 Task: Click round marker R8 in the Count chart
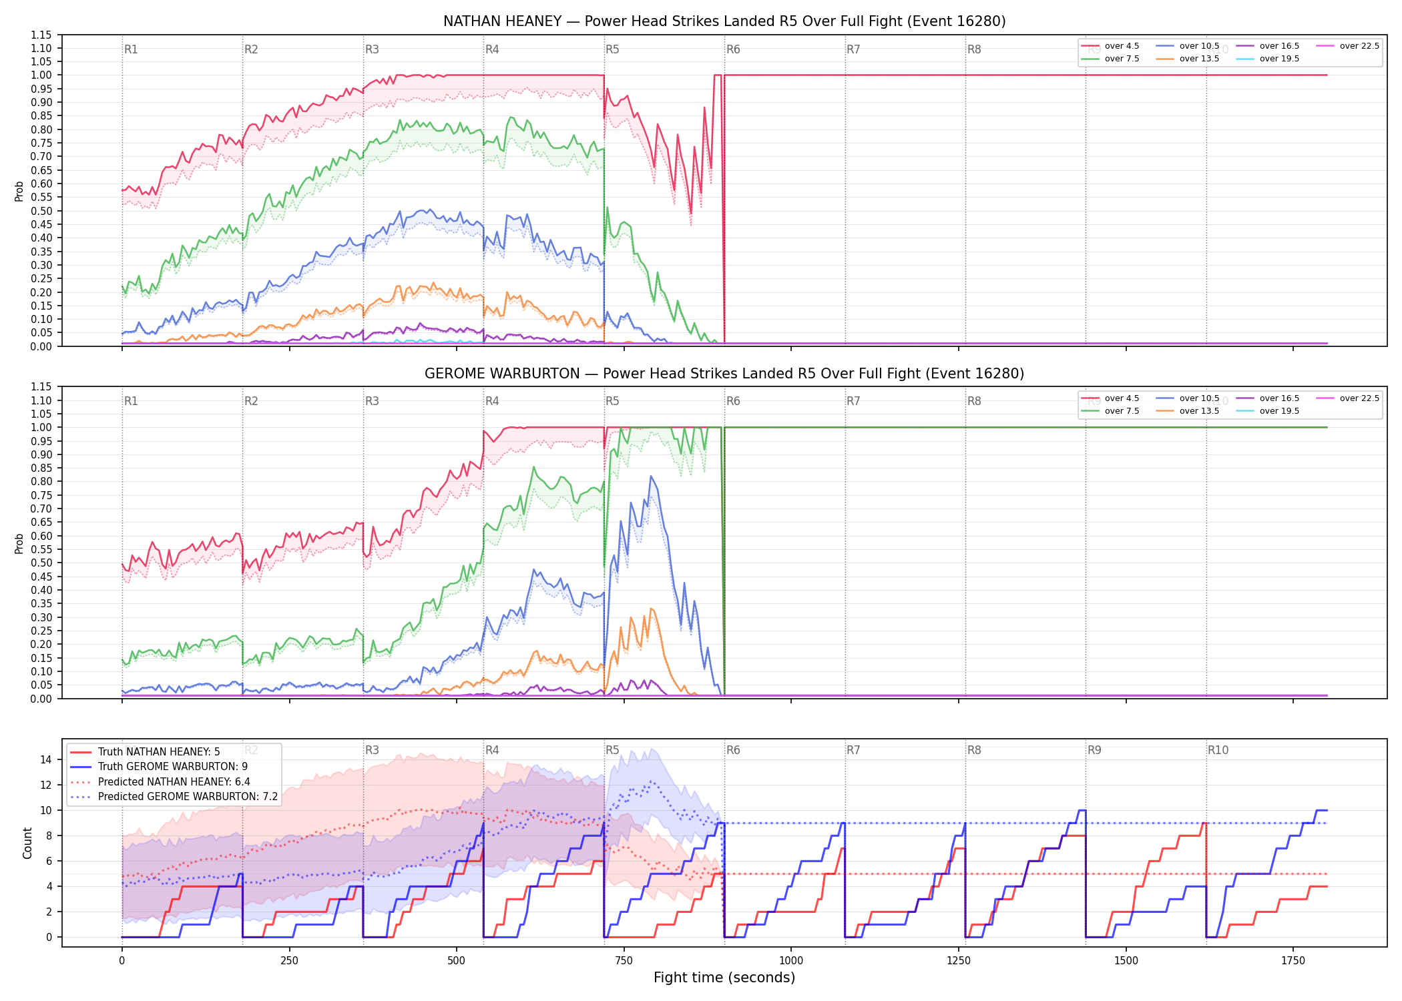click(x=974, y=750)
